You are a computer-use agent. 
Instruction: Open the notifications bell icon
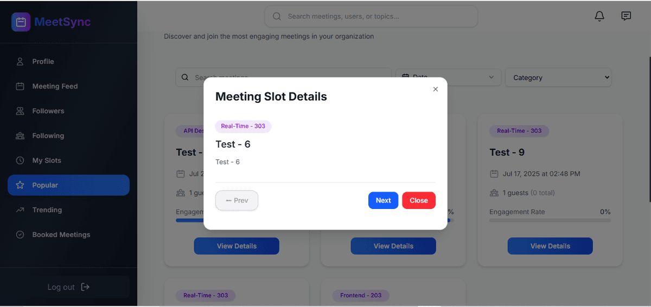click(x=599, y=16)
